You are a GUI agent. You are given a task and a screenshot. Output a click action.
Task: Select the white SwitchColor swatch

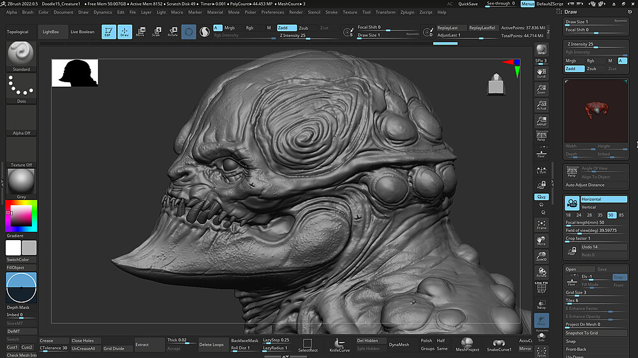pos(13,247)
